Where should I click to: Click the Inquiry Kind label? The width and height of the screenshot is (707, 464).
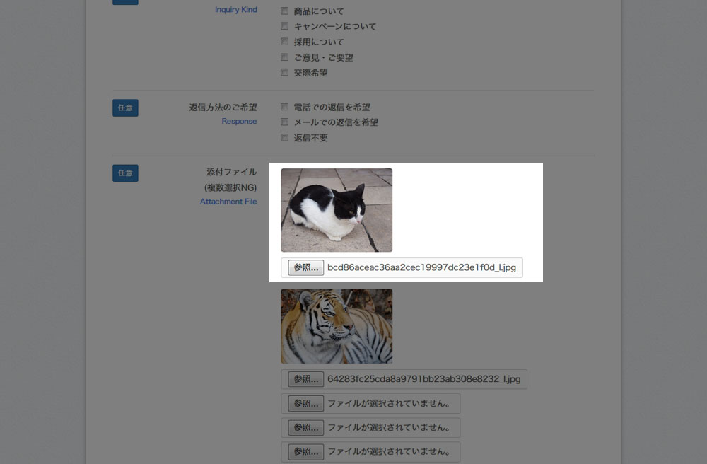236,9
